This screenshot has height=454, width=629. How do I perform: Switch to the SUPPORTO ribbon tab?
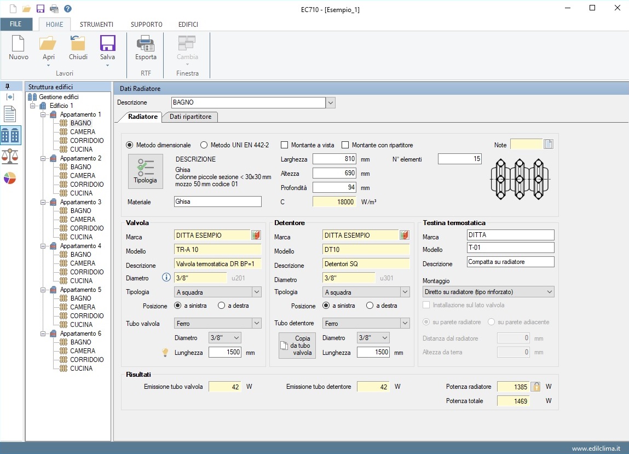click(x=146, y=25)
